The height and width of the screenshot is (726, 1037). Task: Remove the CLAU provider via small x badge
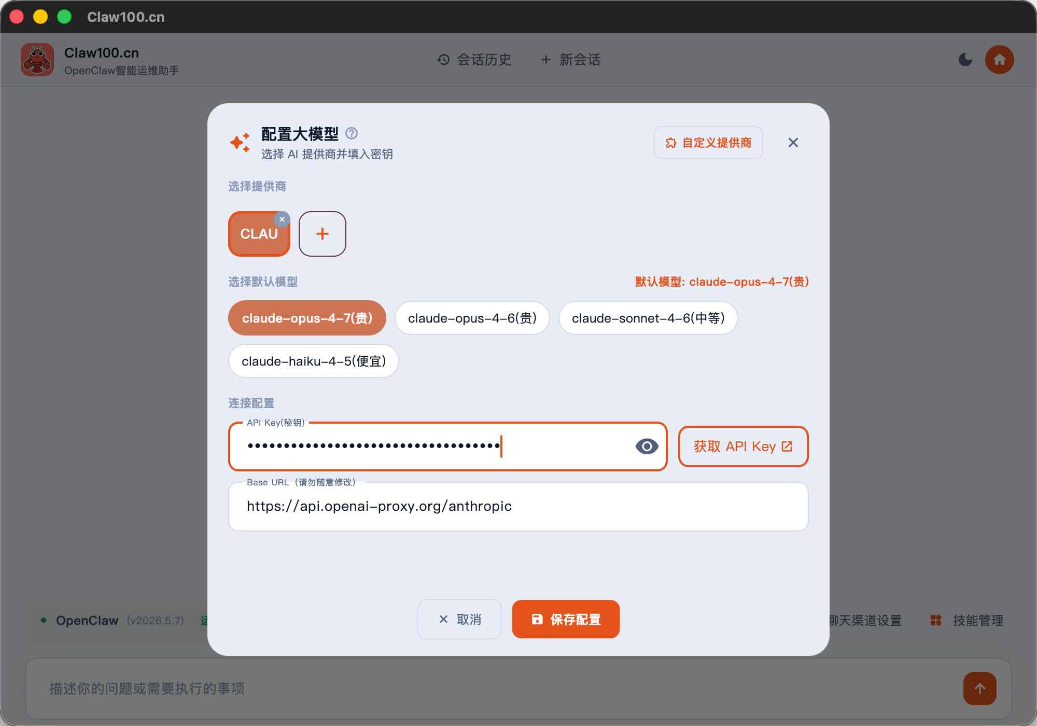[x=282, y=219]
